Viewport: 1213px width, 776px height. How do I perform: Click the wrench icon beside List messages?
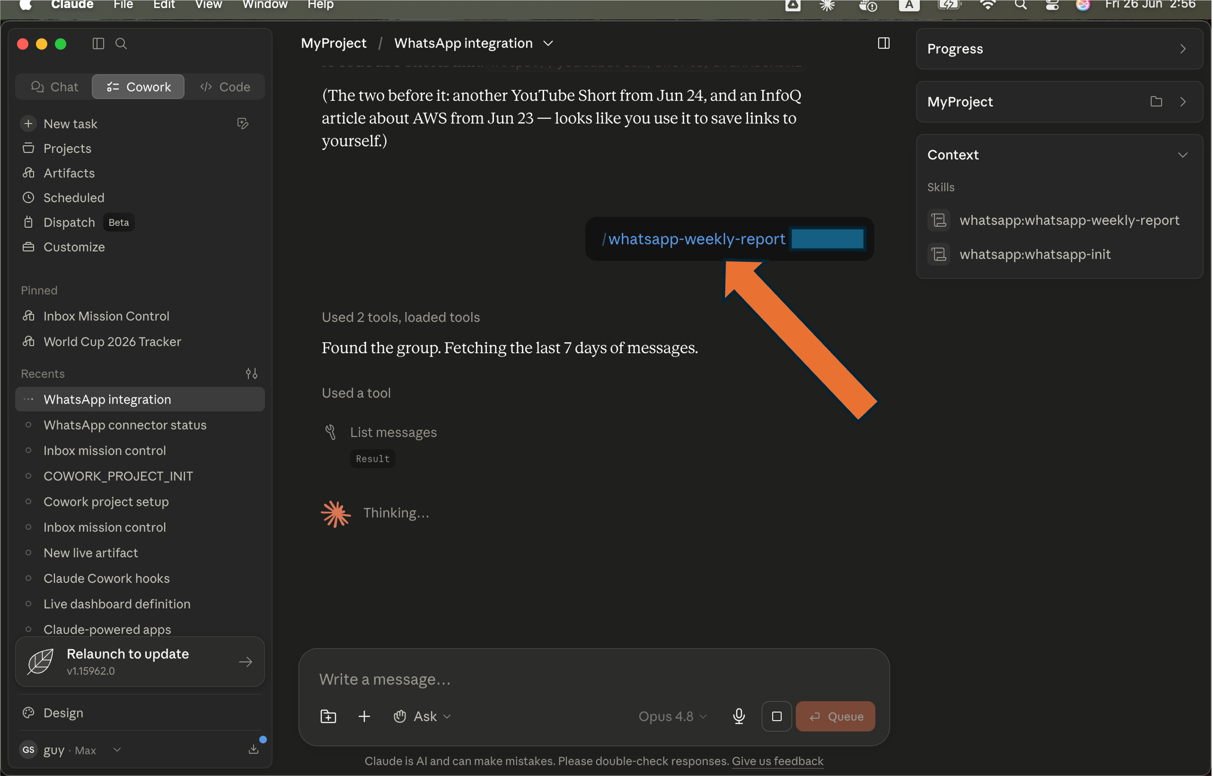pos(330,433)
